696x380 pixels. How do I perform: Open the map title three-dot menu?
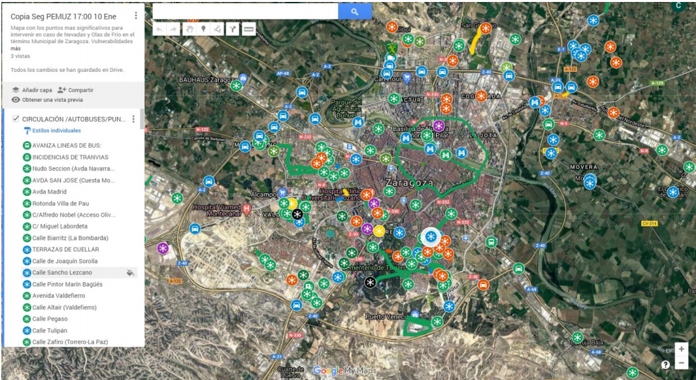[135, 16]
